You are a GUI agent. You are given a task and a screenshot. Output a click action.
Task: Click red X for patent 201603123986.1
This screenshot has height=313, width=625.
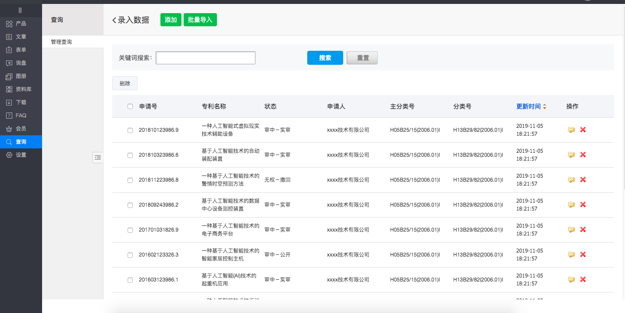pos(583,279)
